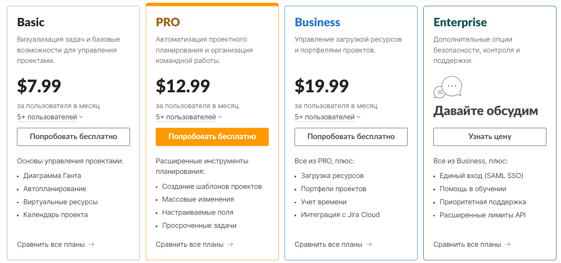Image resolution: width=561 pixels, height=263 pixels.
Task: Click the "Узнать цену" Enterprise button
Action: pyautogui.click(x=490, y=137)
